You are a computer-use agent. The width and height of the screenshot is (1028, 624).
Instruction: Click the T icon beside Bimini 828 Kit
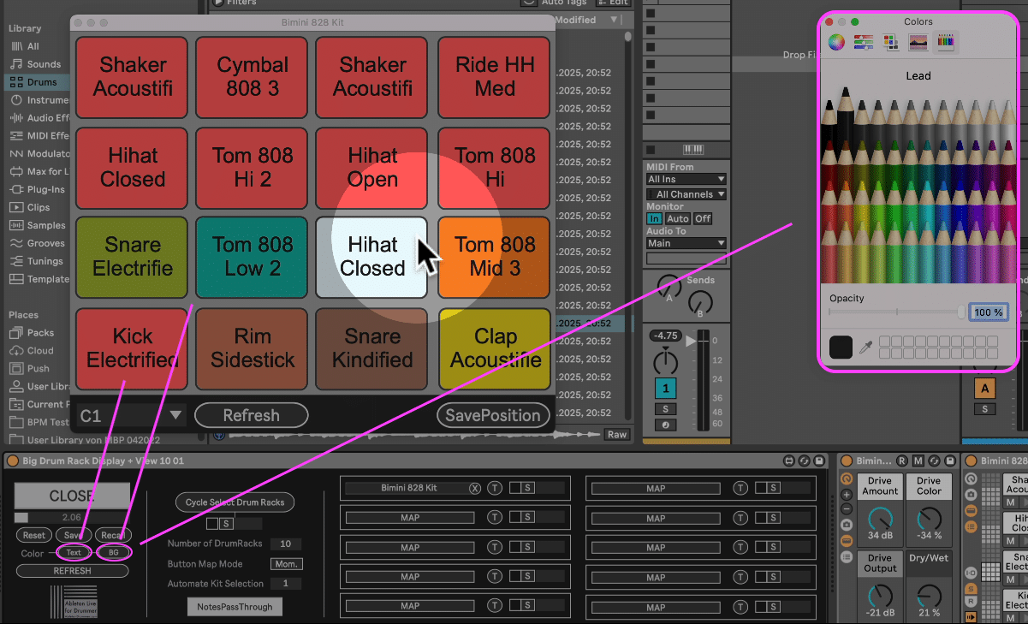pyautogui.click(x=495, y=488)
